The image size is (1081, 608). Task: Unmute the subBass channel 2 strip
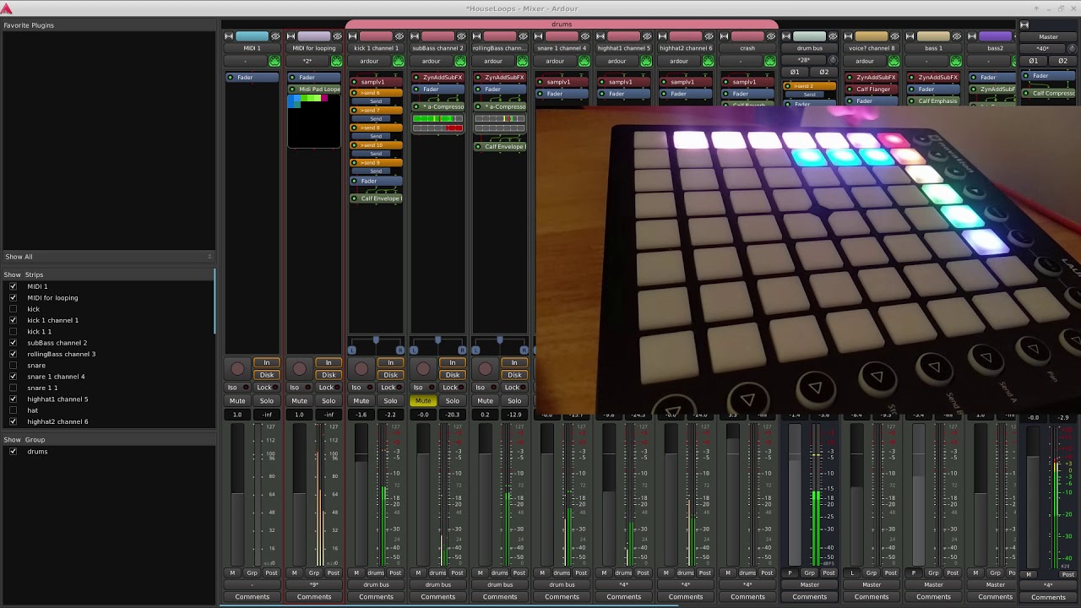pos(423,400)
